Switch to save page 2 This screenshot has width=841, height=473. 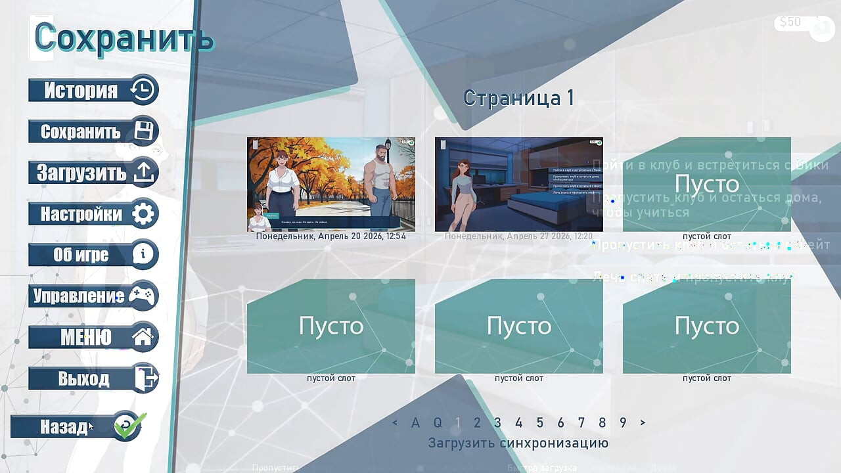477,422
